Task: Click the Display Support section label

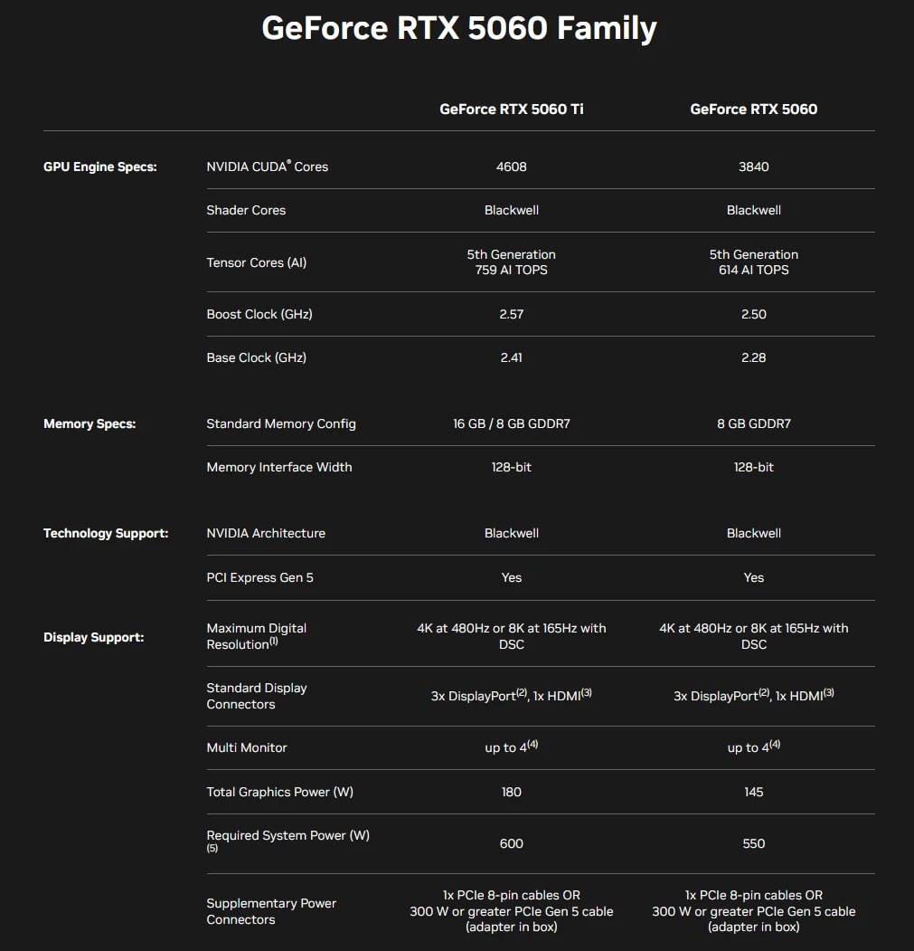Action: click(x=91, y=637)
